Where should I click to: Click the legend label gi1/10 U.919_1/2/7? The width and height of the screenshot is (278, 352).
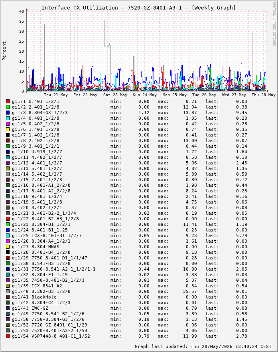37,152
